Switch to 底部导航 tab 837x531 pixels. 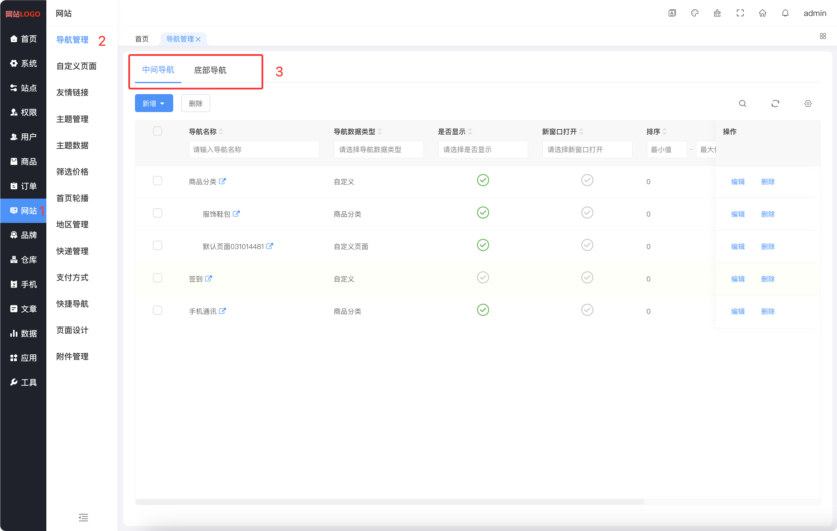[x=210, y=70]
